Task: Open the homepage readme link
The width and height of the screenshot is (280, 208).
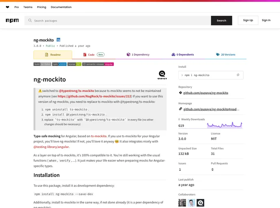Action: 211,109
